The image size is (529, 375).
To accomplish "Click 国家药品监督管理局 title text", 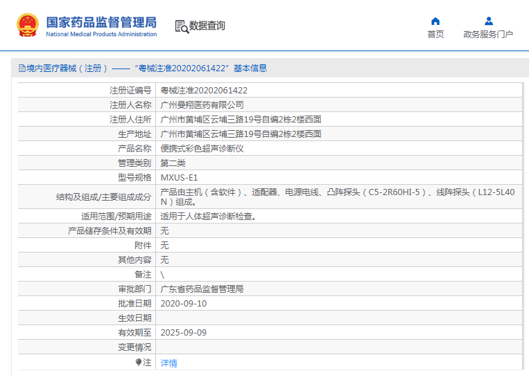I will tap(101, 22).
